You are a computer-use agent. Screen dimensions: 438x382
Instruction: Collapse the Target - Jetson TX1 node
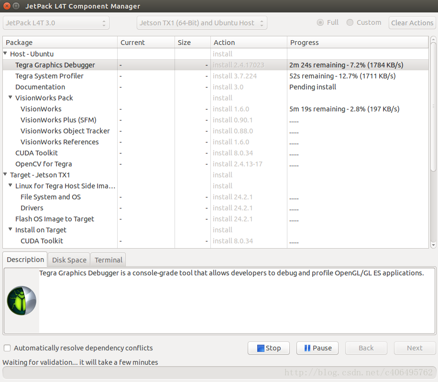point(5,174)
